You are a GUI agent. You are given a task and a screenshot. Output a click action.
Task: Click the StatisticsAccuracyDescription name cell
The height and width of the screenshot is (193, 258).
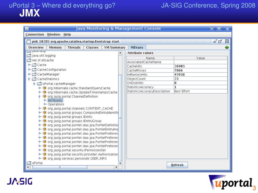pyautogui.click(x=150, y=91)
